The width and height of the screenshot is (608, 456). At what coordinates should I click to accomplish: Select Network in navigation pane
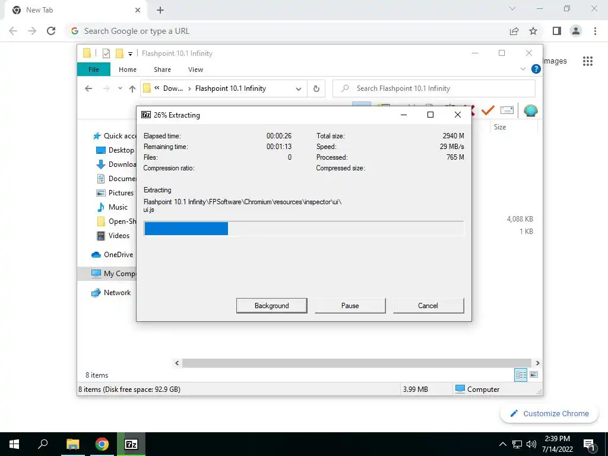[111, 293]
